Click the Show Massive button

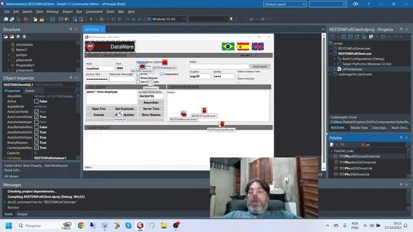tap(151, 115)
